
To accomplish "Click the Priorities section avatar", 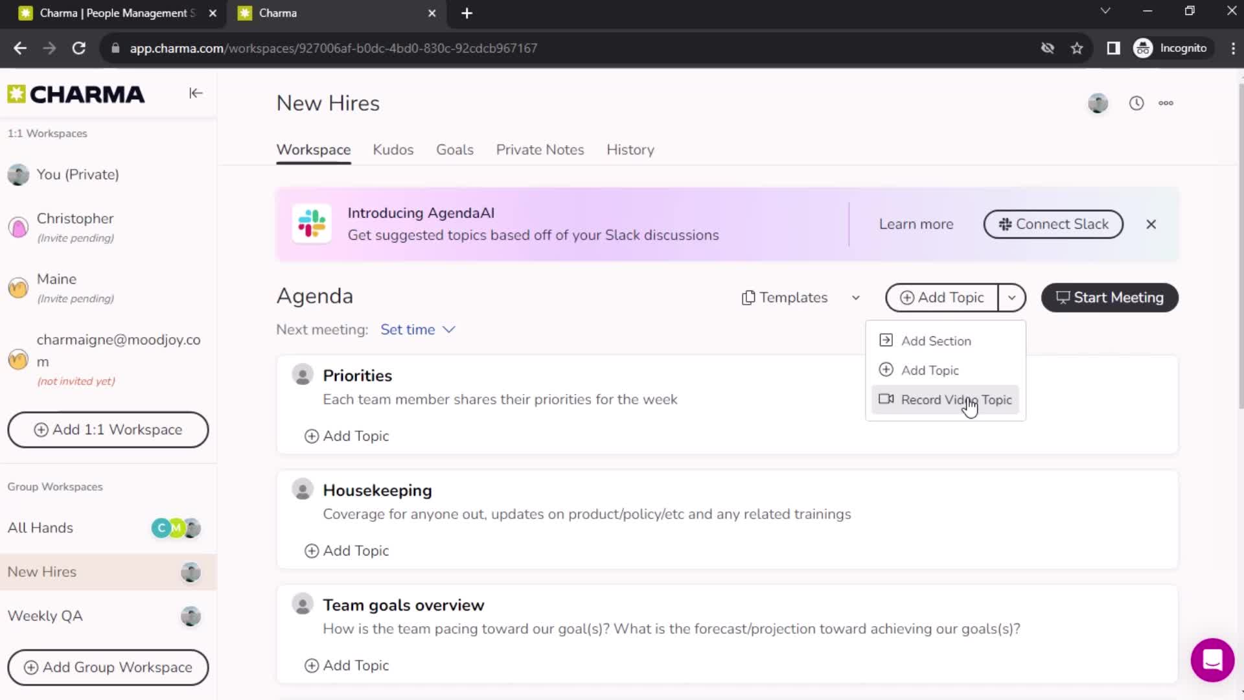I will pos(302,375).
